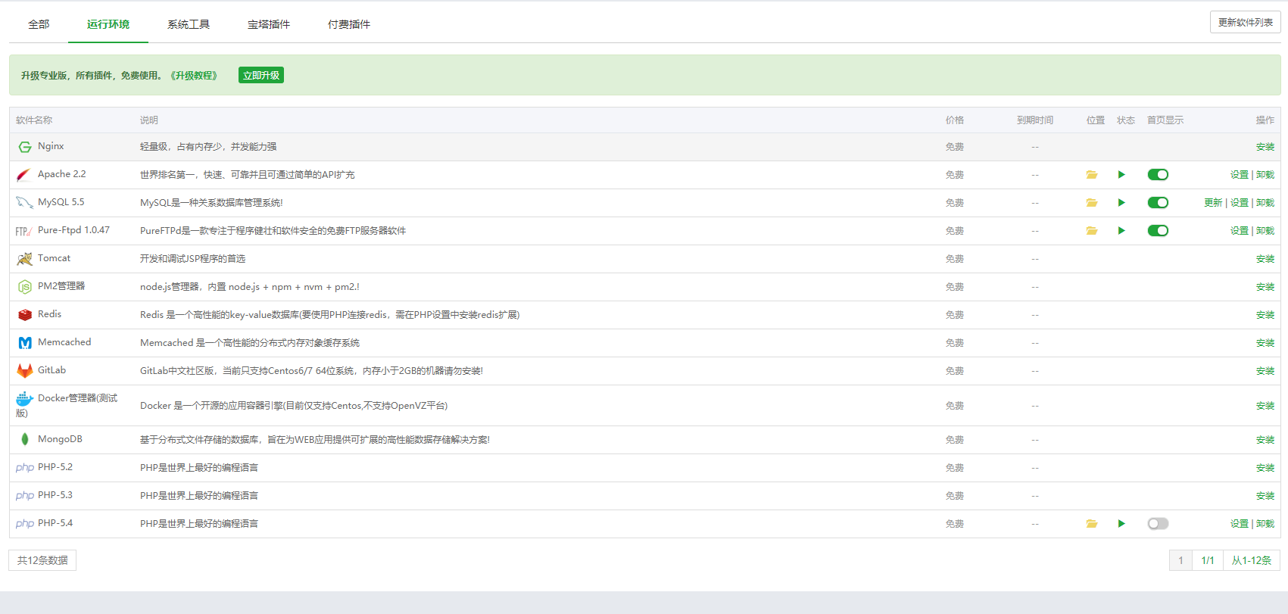Click the 1/1 page indicator

[x=1208, y=560]
